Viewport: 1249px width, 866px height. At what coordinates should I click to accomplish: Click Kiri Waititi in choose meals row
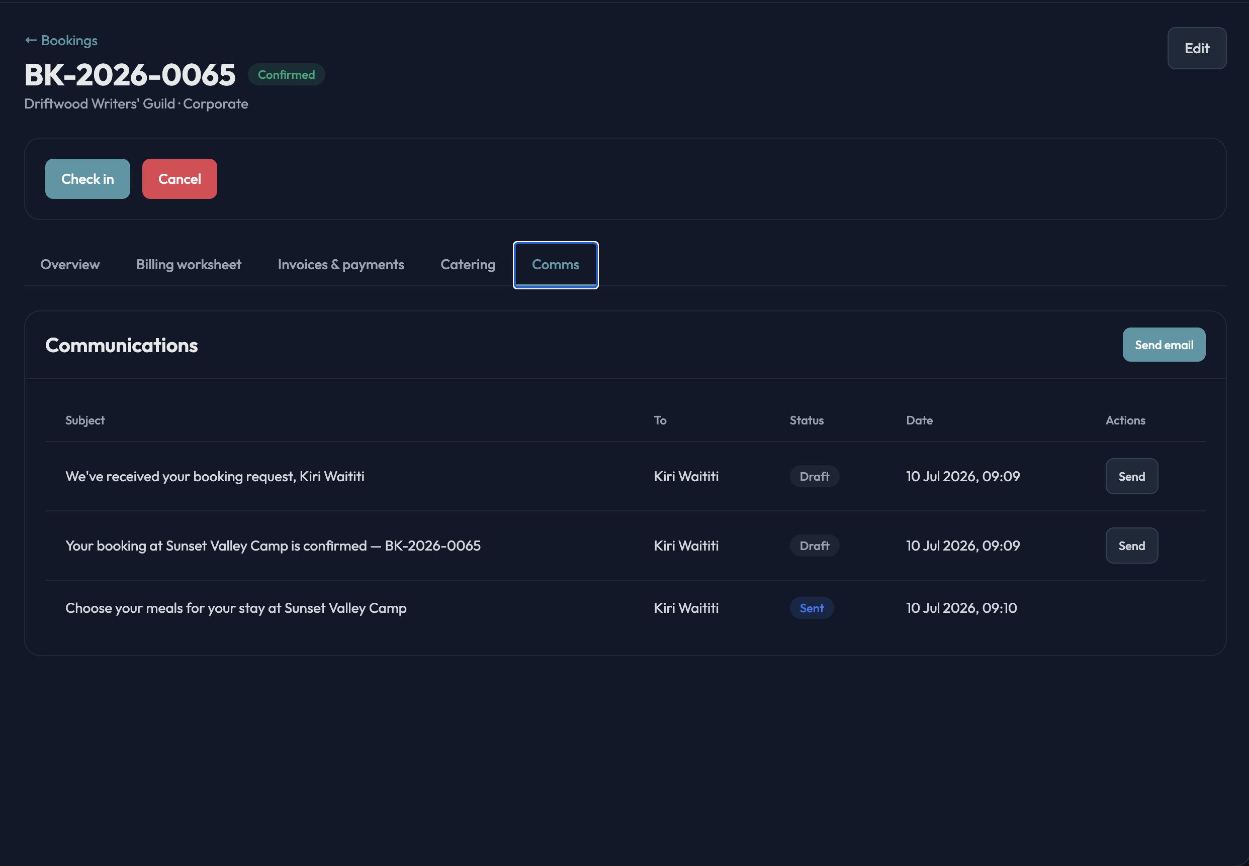click(685, 608)
